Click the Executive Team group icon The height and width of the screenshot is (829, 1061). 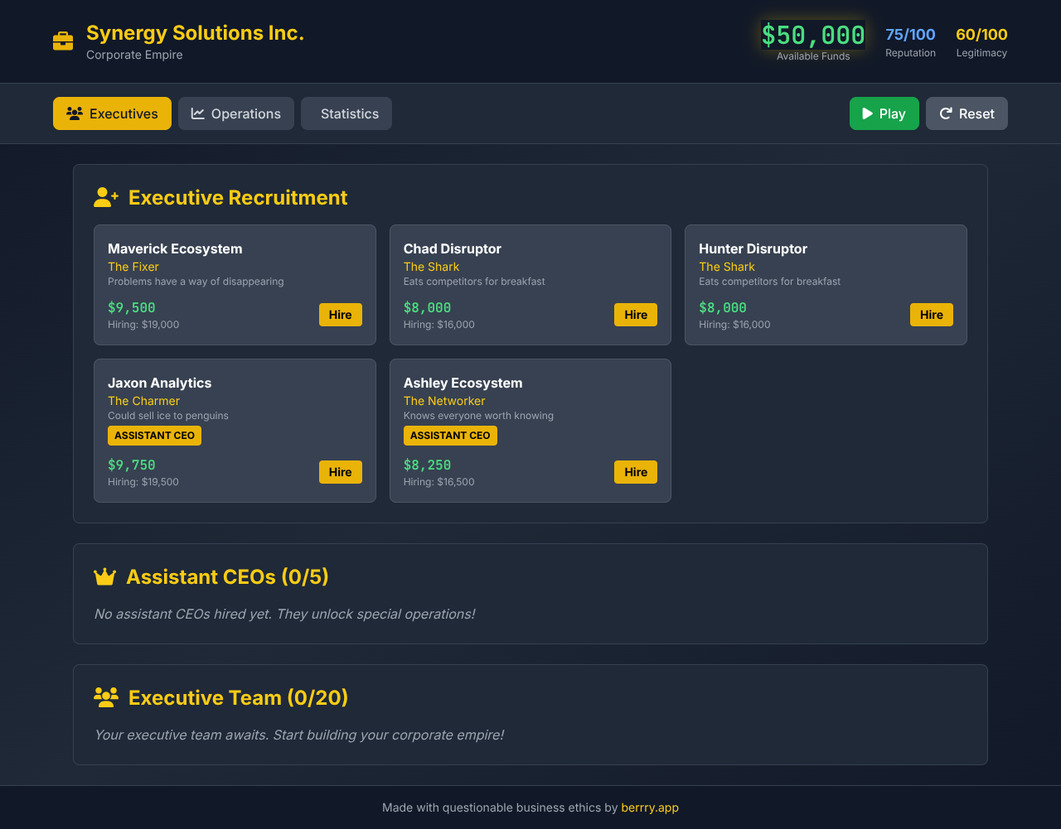click(x=106, y=697)
